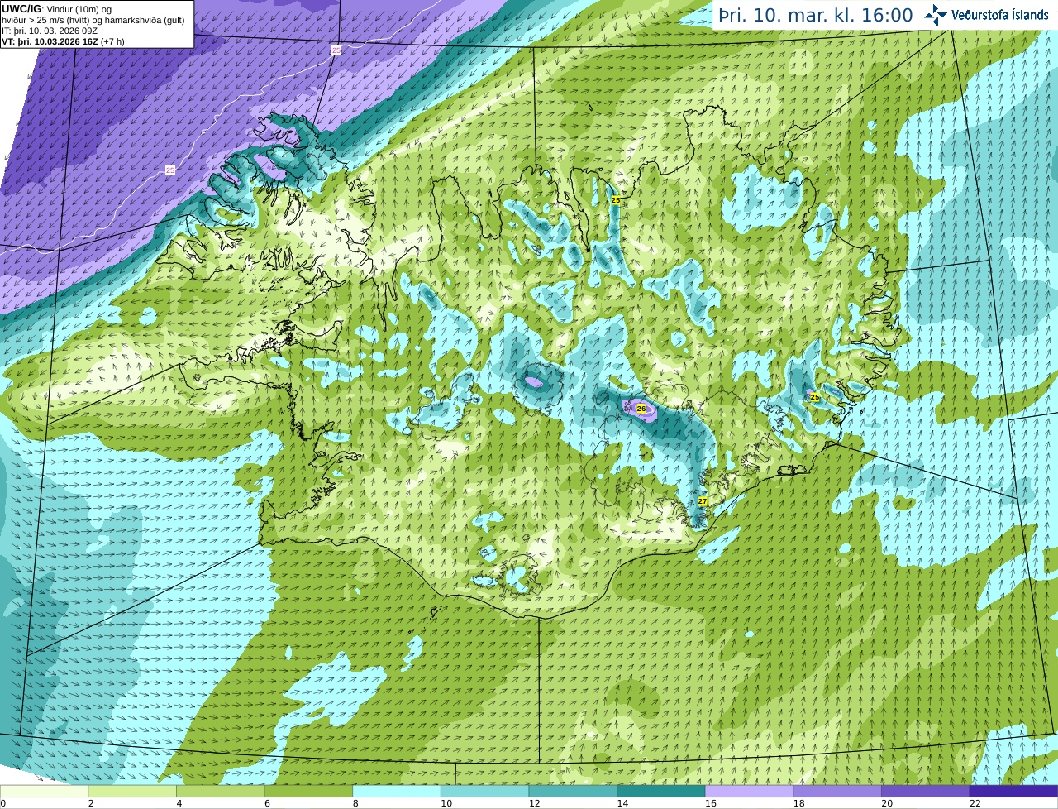The image size is (1058, 809).
Task: Pick the above 22 m/s indigo legend swatch
Action: tap(1013, 791)
